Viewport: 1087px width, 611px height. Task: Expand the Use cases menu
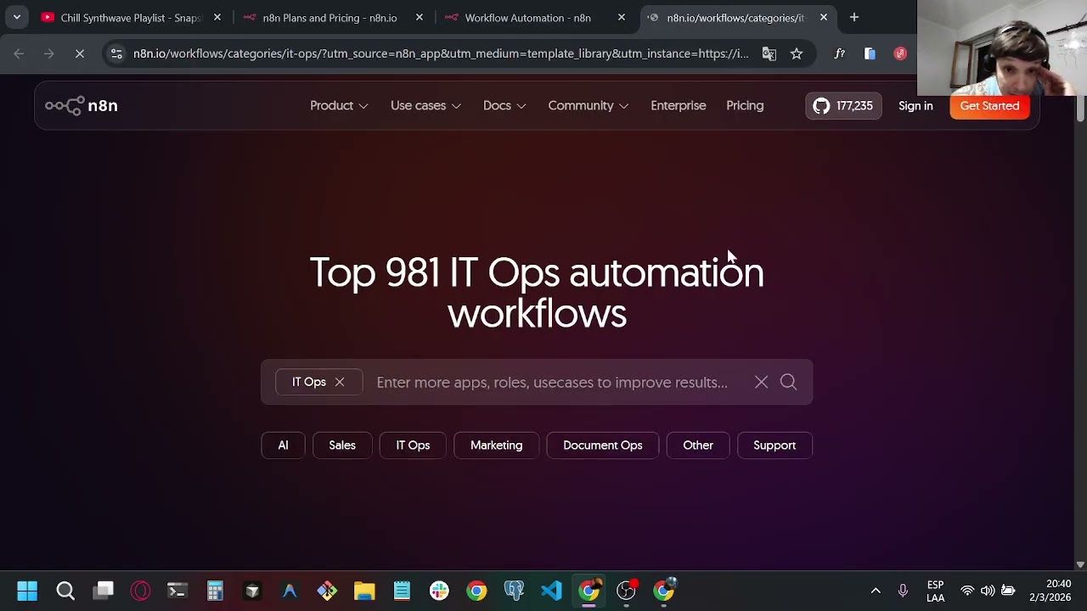click(425, 106)
